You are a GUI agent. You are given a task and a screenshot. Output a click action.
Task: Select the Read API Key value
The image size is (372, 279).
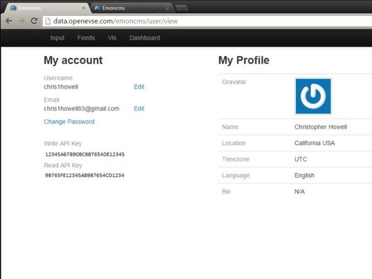[85, 175]
